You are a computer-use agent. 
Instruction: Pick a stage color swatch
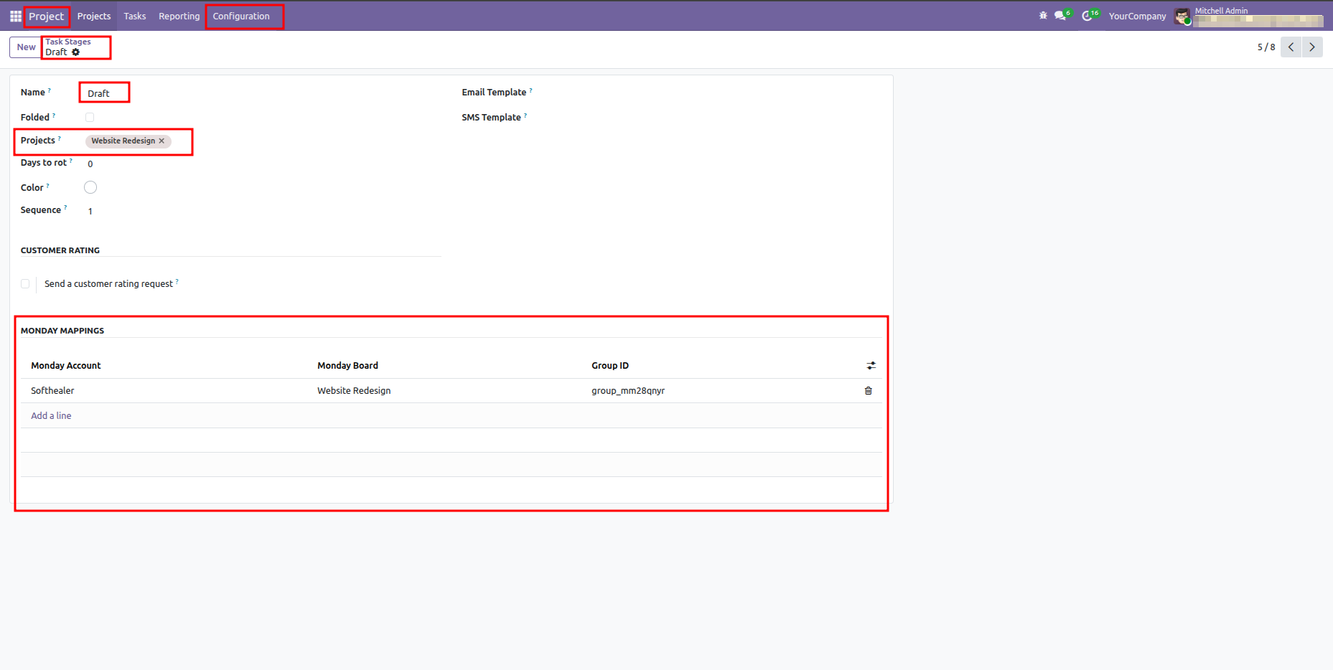click(90, 187)
